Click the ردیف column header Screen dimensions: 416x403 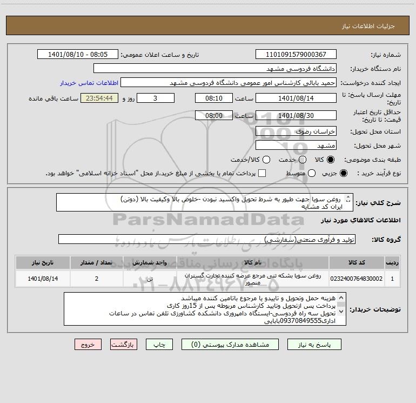click(x=392, y=262)
